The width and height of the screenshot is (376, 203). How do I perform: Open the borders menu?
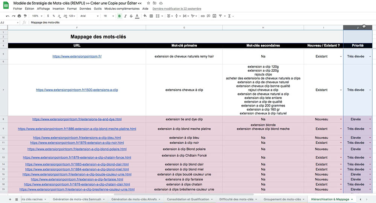point(151,16)
